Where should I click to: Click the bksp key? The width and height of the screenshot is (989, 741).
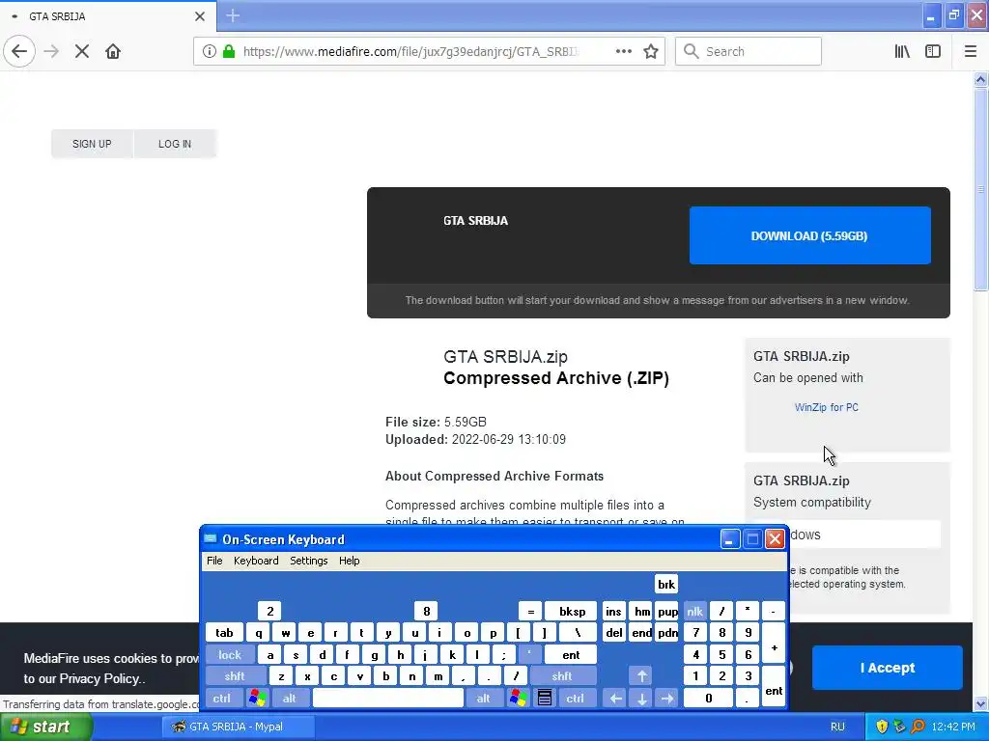572,611
